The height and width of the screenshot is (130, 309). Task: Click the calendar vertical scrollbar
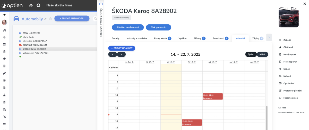pyautogui.click(x=267, y=117)
